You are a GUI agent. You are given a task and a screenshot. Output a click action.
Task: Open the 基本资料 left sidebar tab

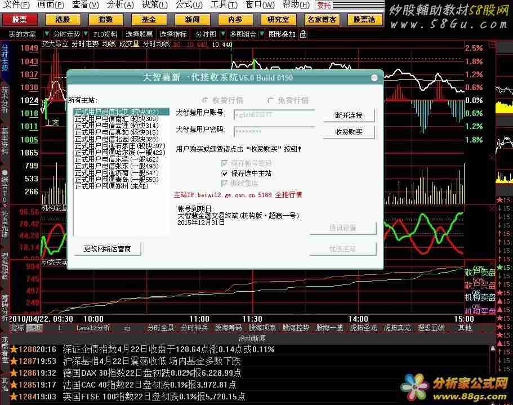tap(5, 141)
